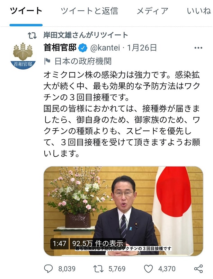The height and width of the screenshot is (279, 213).
Task: Open the three-dot more options menu
Action: [198, 48]
